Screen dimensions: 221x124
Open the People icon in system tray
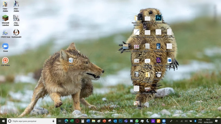tap(171, 121)
